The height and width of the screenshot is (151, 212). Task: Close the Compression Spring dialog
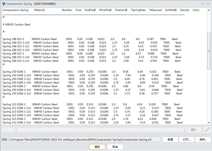[x=208, y=4]
